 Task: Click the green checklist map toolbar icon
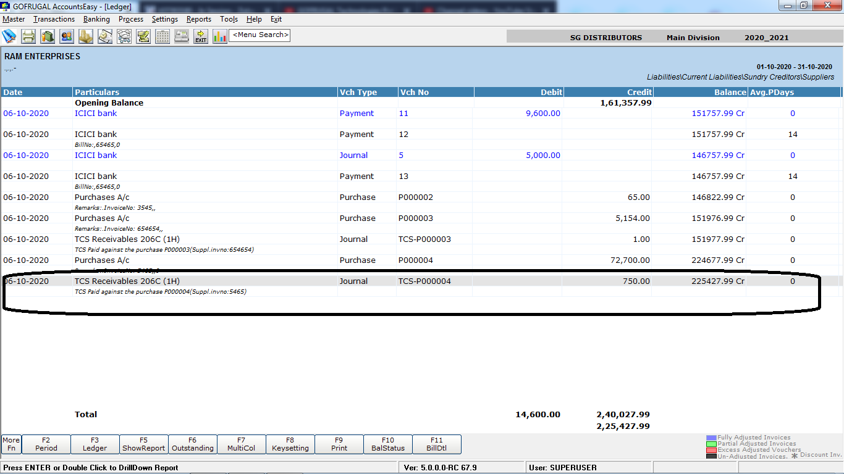coord(143,36)
